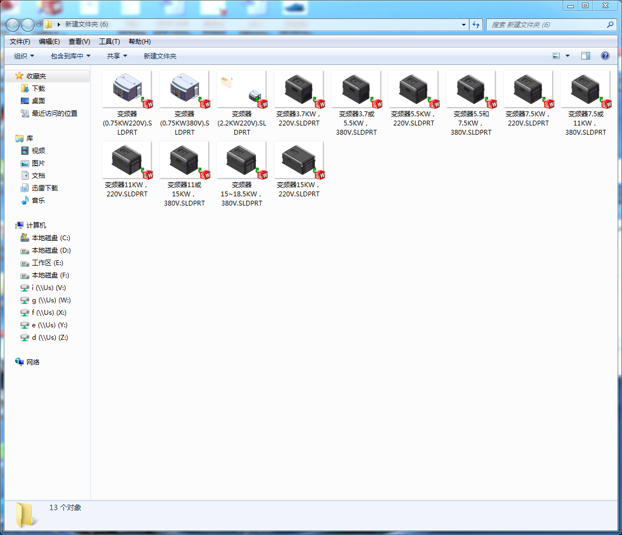This screenshot has height=535, width=622.
Task: Click the Back navigation arrow
Action: 12,24
